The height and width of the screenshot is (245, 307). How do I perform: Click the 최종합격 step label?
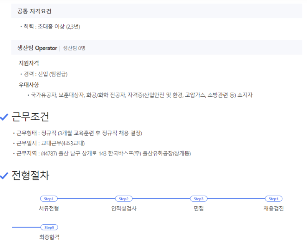pos(49,237)
